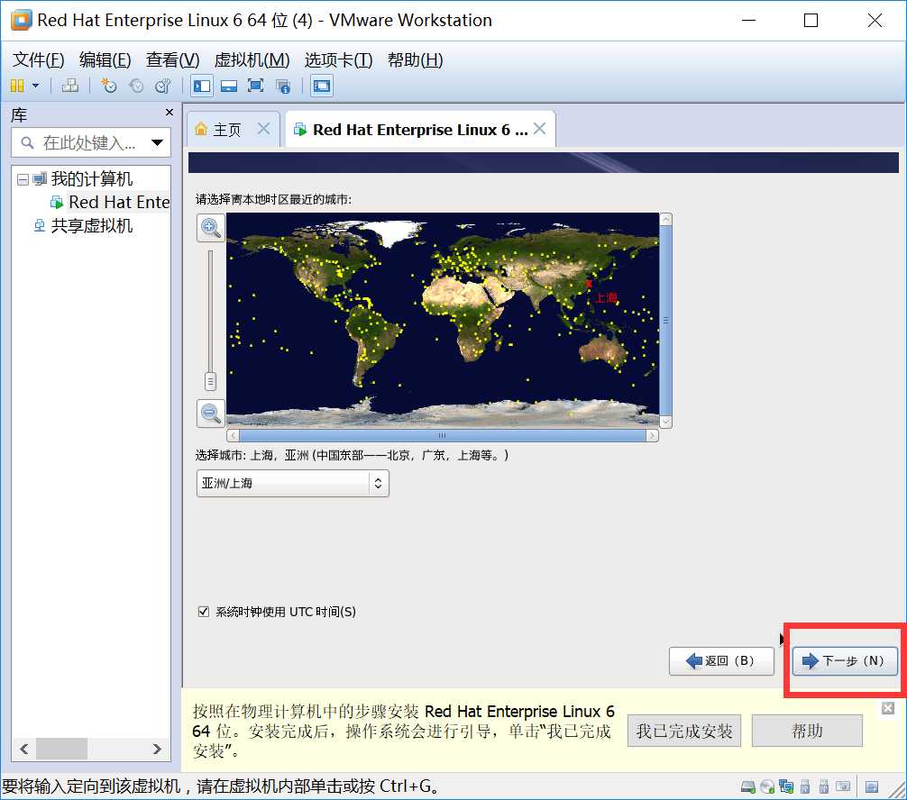Click the Unity mode toolbar icon
Viewport: 907px width, 800px height.
tap(283, 86)
